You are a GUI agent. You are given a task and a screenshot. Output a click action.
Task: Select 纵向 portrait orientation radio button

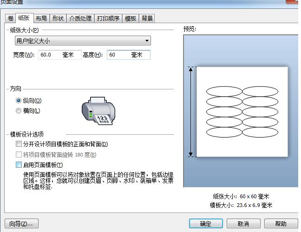(x=19, y=100)
